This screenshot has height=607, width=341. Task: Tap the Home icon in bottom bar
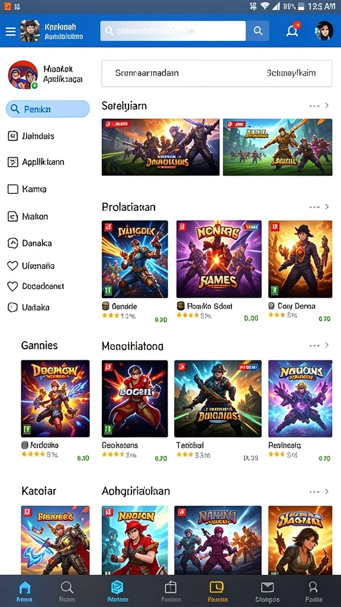click(x=25, y=591)
